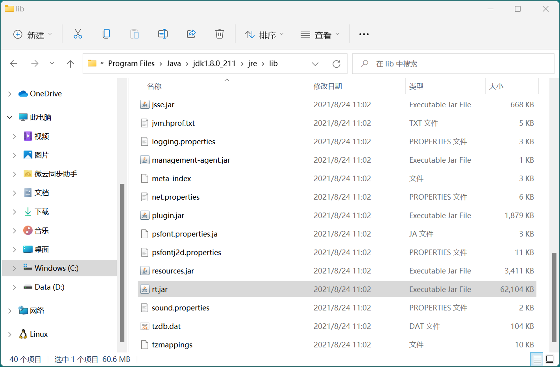Select 文档 in the navigation pane
560x367 pixels.
pyautogui.click(x=41, y=193)
